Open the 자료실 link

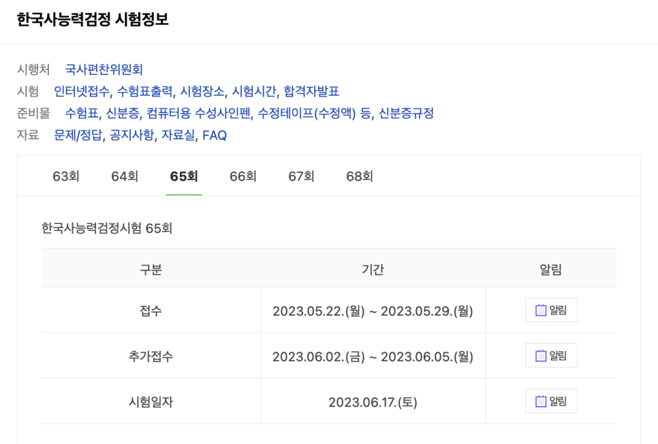(178, 135)
